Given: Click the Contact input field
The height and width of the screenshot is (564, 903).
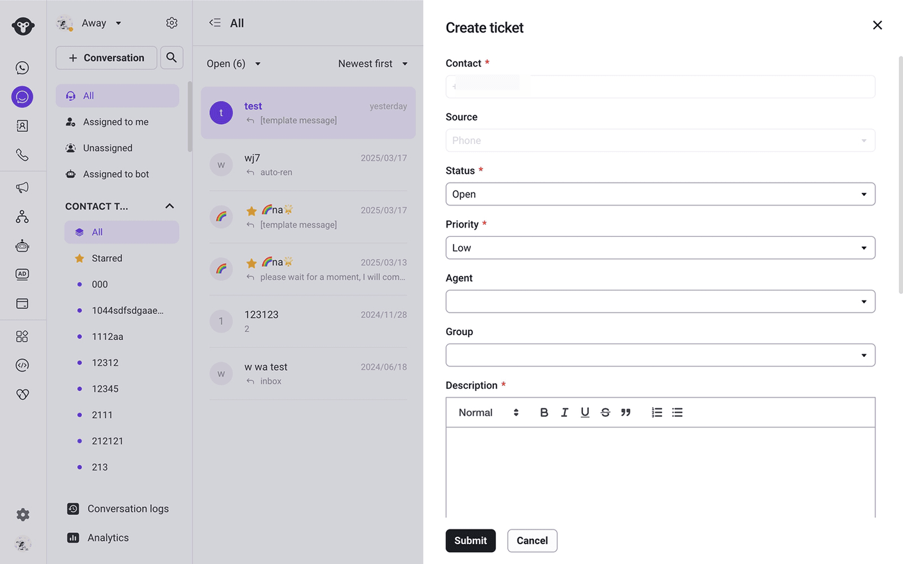Looking at the screenshot, I should pos(660,87).
